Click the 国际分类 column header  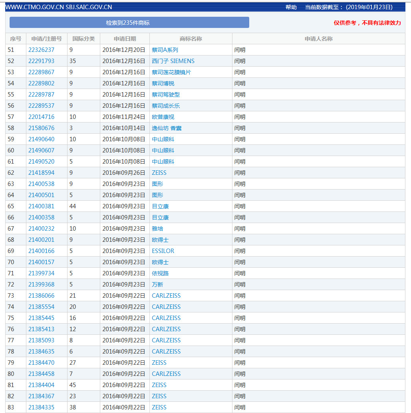point(83,39)
